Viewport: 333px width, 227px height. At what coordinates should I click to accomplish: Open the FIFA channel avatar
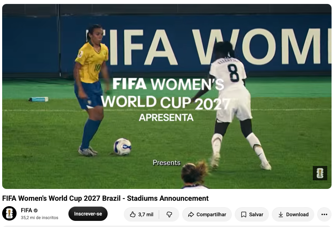[9, 213]
